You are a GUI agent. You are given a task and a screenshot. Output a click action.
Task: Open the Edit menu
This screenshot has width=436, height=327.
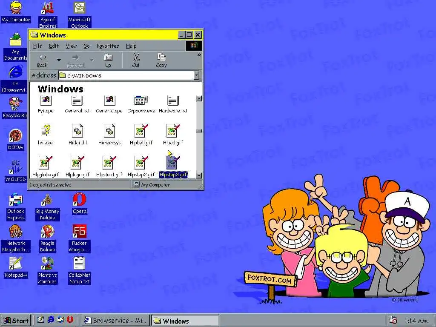54,46
